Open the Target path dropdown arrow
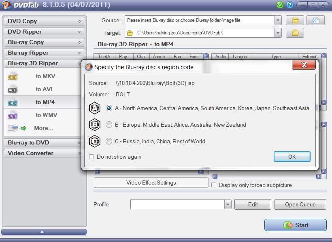The height and width of the screenshot is (242, 332). click(x=278, y=33)
